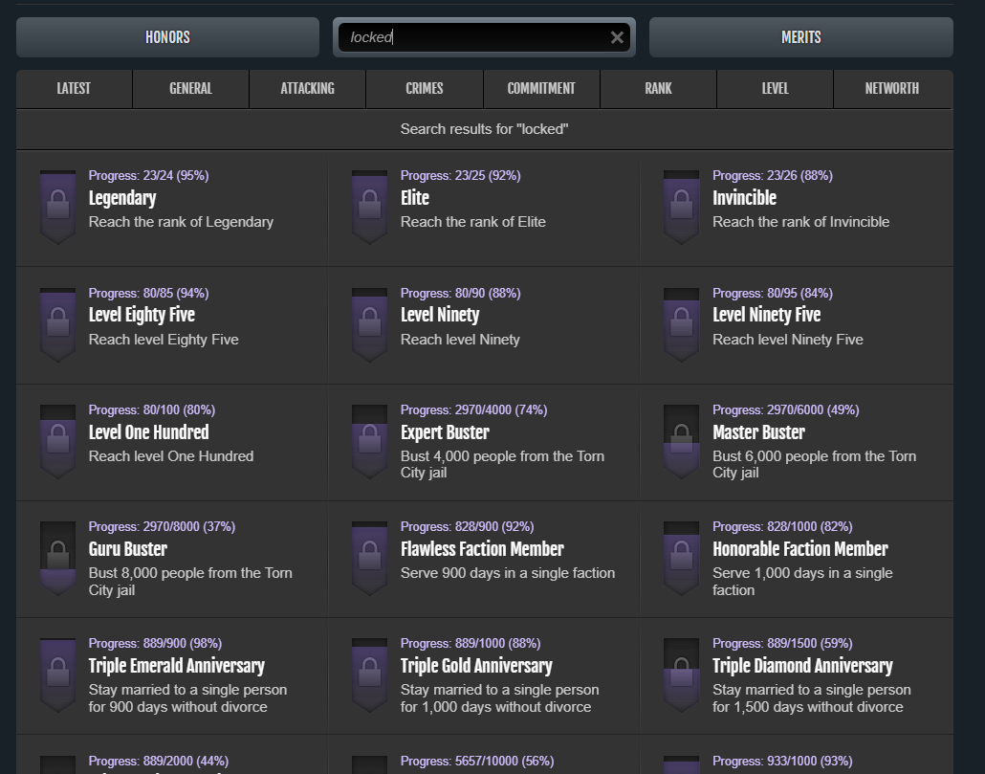The height and width of the screenshot is (774, 985).
Task: Select the 'Level Ninety Five' title
Action: point(766,315)
